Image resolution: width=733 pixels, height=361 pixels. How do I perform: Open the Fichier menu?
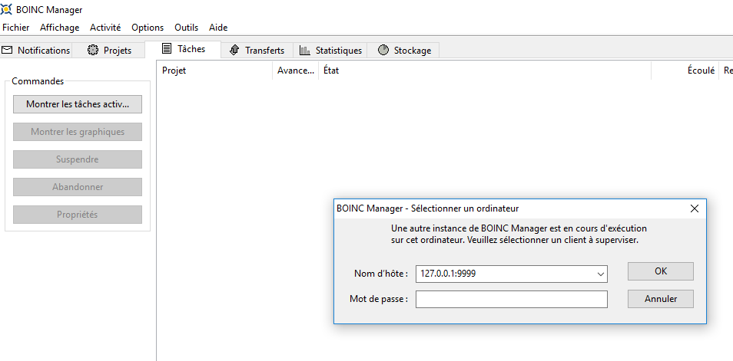tap(16, 28)
